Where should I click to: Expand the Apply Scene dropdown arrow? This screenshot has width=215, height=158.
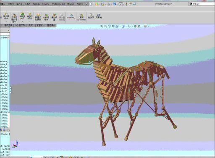142,26
